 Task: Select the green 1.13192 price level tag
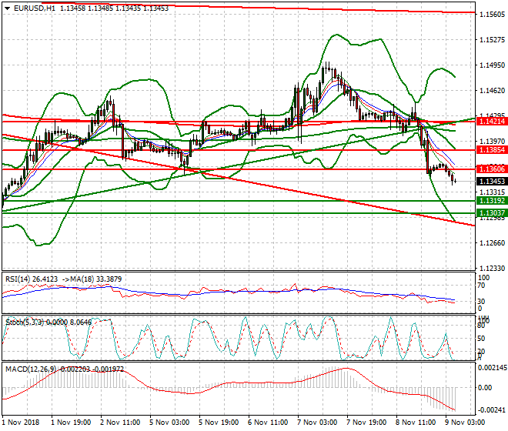click(491, 200)
